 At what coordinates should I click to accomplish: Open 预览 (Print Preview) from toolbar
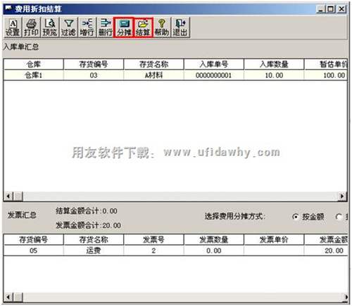point(50,27)
